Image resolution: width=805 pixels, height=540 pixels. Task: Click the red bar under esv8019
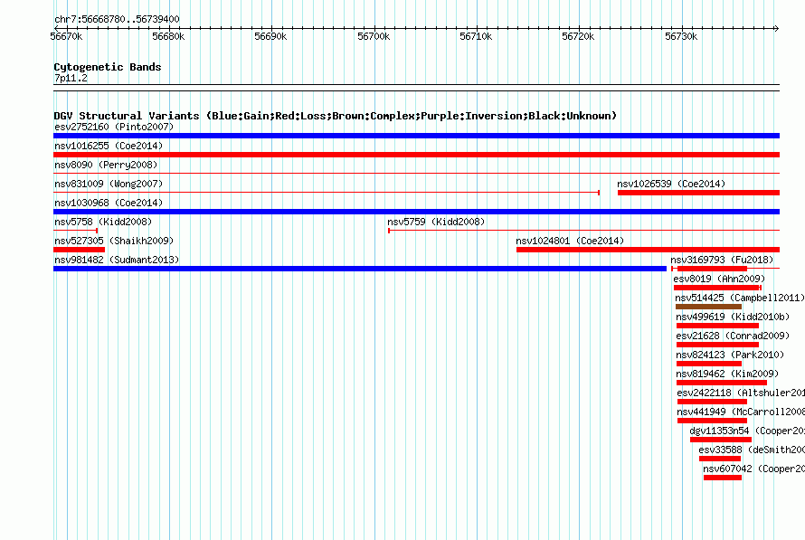717,288
